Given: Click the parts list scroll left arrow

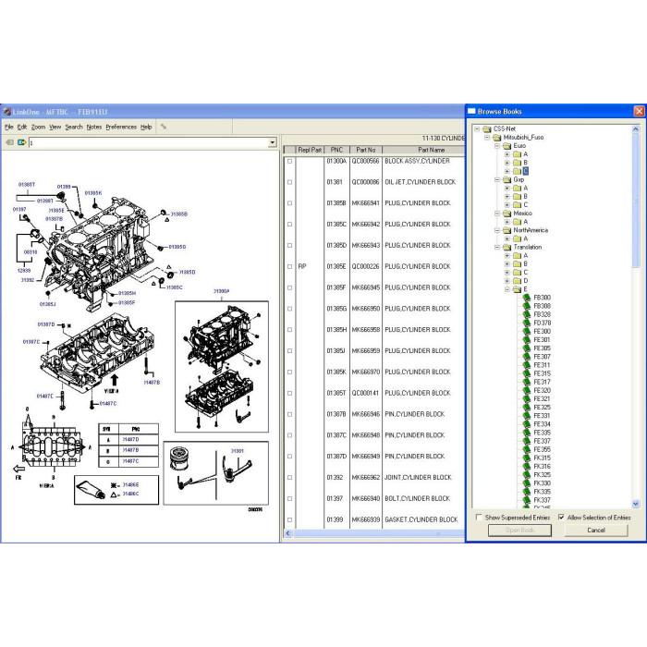Looking at the screenshot, I should [288, 533].
